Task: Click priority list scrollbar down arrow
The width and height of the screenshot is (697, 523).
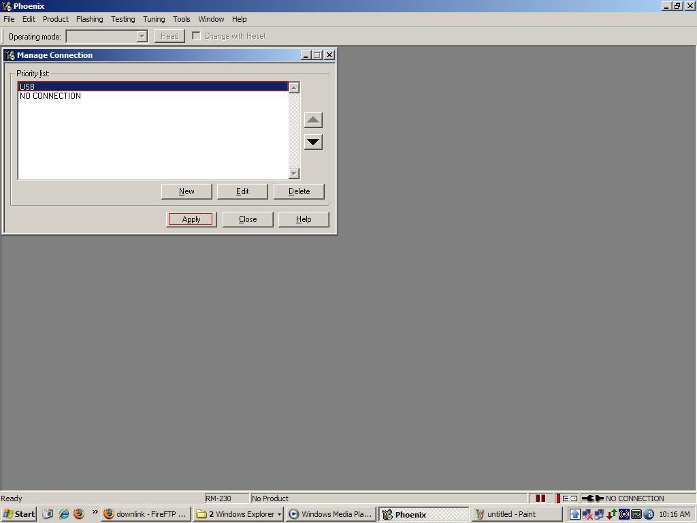Action: coord(294,174)
